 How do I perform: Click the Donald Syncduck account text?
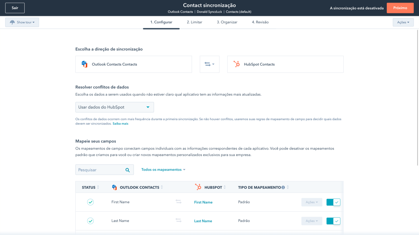point(210,12)
